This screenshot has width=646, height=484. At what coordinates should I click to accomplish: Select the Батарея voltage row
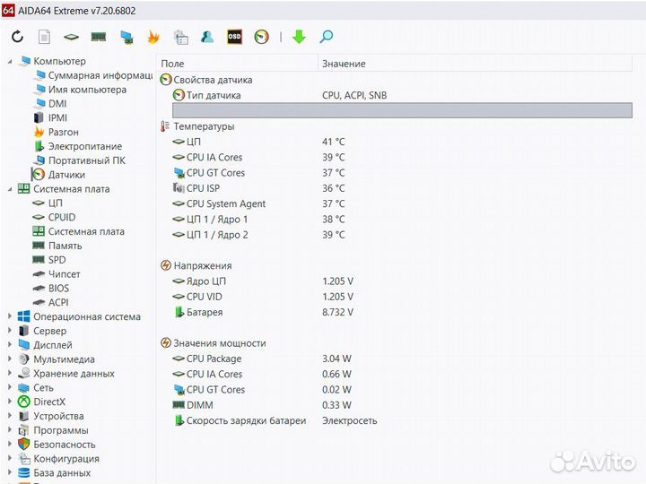(x=402, y=313)
